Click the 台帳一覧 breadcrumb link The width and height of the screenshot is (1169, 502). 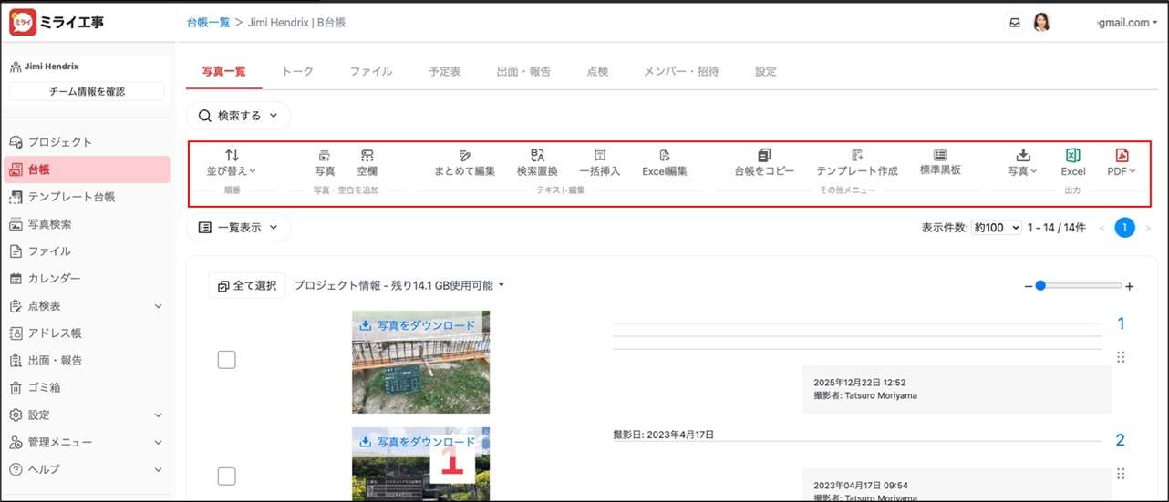(208, 22)
